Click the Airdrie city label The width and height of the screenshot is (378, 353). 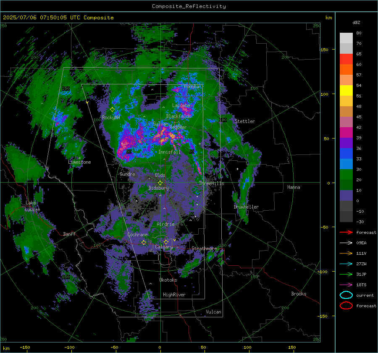[165, 224]
